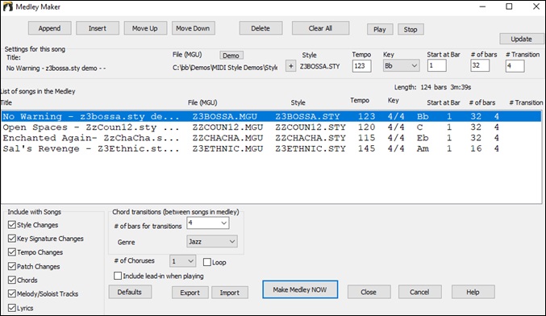Move the selected song up
This screenshot has width=546, height=316.
[145, 28]
